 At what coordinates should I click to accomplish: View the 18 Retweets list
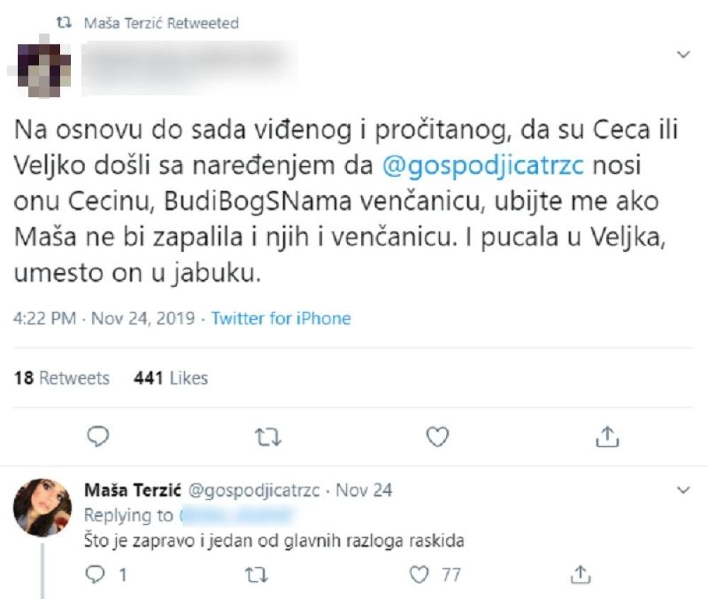(62, 378)
